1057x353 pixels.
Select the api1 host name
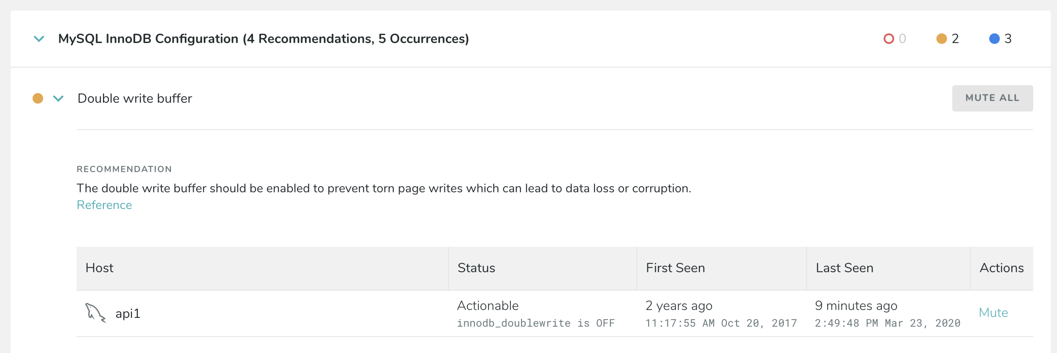click(128, 313)
